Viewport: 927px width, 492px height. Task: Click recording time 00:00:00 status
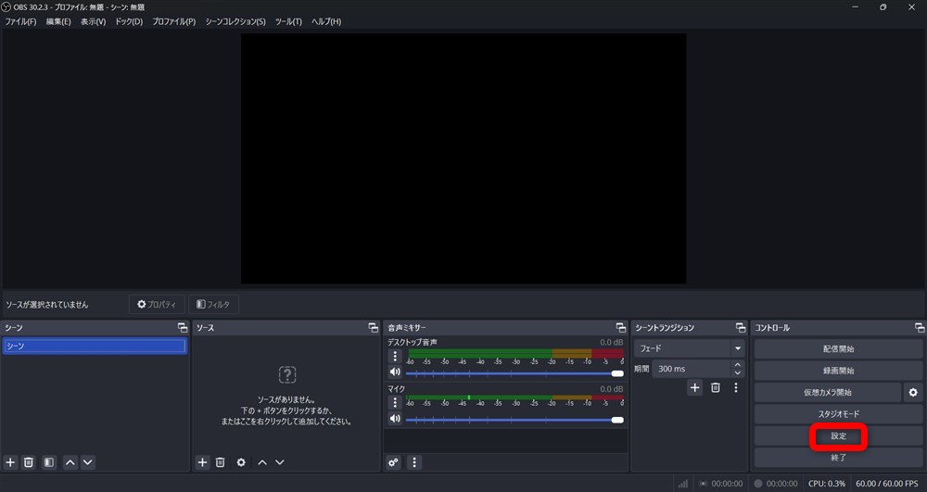(781, 483)
